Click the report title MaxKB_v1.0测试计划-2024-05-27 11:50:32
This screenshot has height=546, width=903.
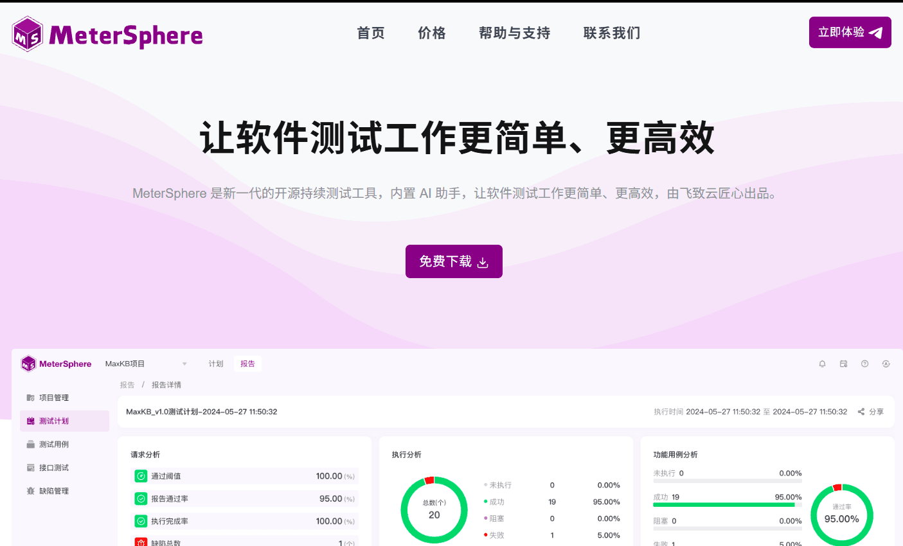202,412
